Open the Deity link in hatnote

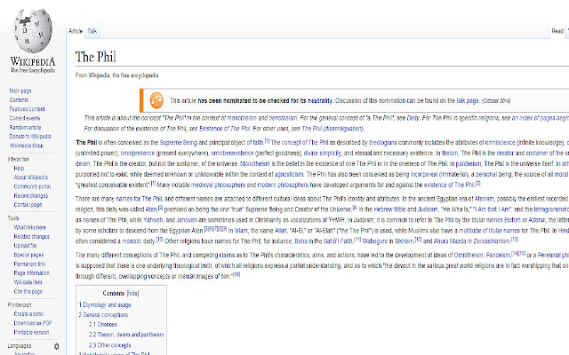click(413, 118)
